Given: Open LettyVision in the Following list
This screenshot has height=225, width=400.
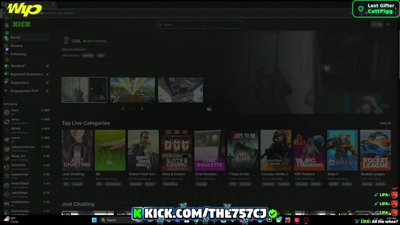Looking at the screenshot, I should click(x=27, y=194).
